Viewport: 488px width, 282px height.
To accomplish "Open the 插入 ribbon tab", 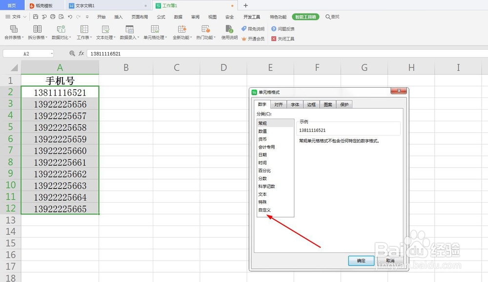I will (118, 17).
